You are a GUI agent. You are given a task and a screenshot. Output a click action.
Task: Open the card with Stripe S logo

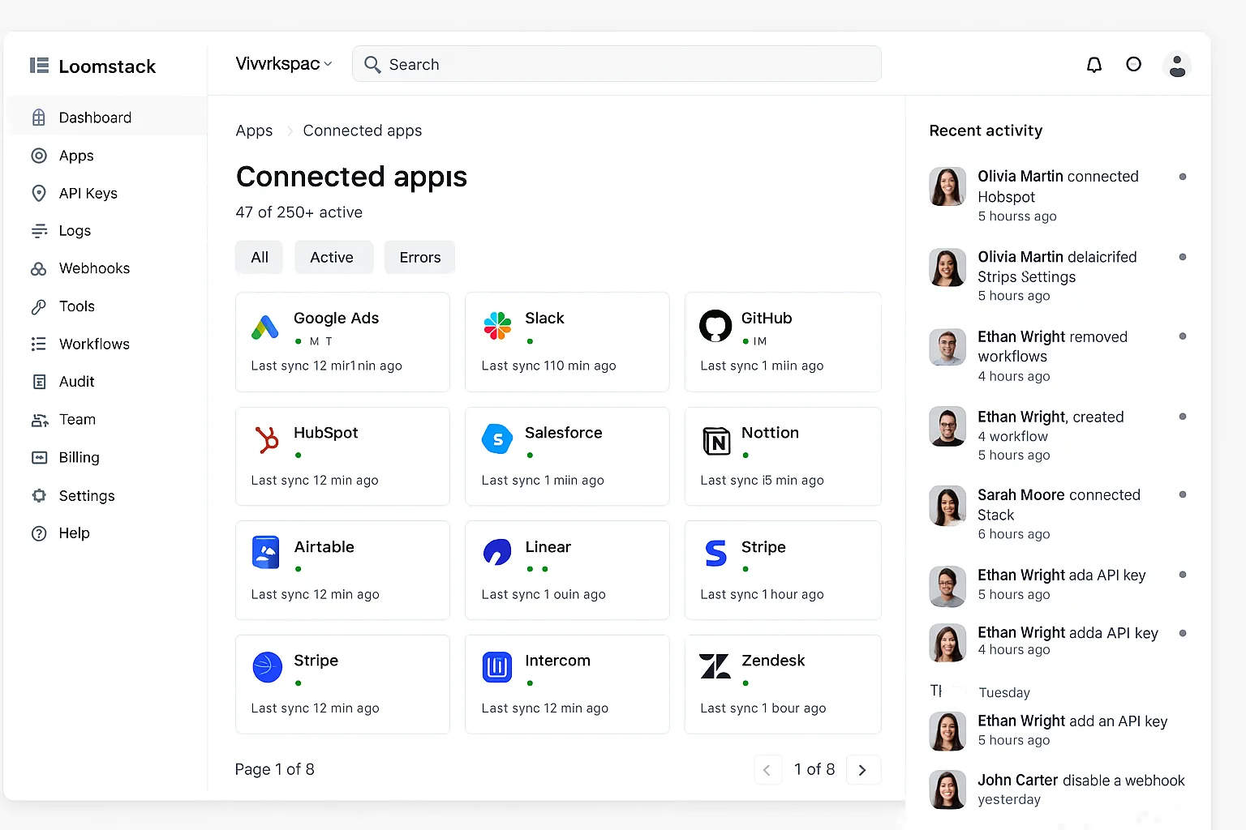(x=783, y=570)
